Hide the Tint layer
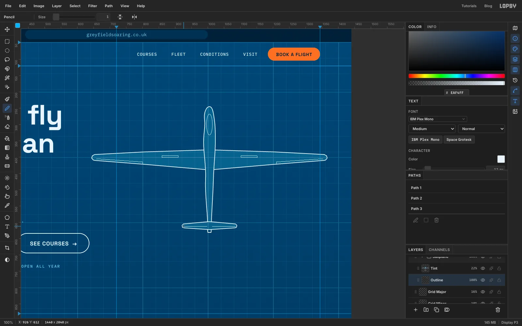This screenshot has width=522, height=326. click(x=483, y=268)
